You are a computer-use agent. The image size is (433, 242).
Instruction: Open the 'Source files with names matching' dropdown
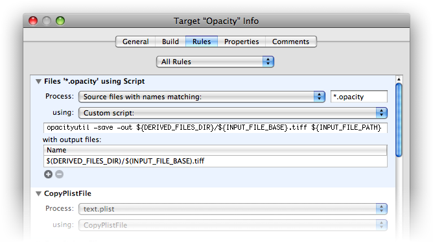202,97
